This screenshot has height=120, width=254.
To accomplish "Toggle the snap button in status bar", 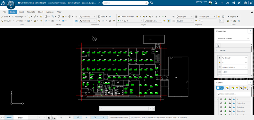I will [61, 117].
